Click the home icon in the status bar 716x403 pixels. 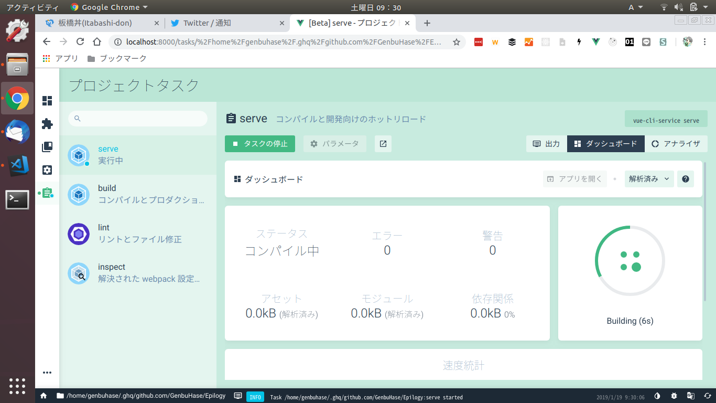pos(44,396)
